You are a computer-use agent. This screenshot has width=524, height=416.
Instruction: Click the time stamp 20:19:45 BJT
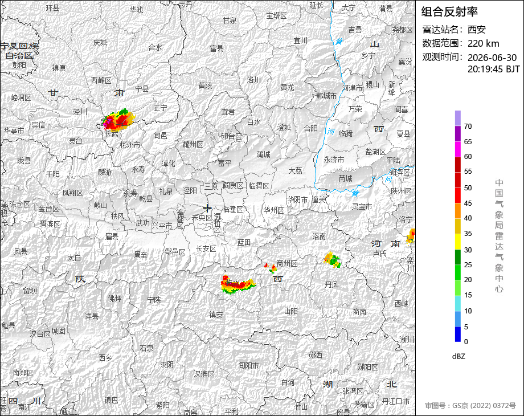pos(494,69)
